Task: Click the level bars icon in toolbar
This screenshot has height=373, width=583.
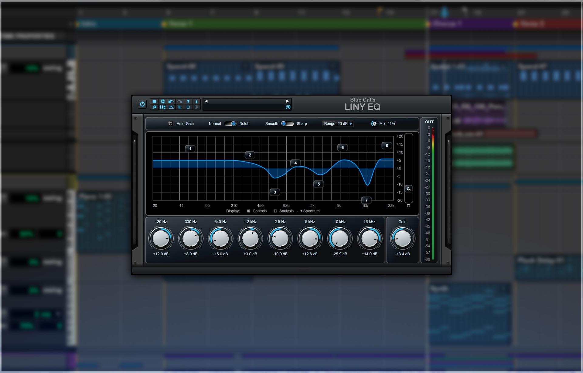Action: coord(180,107)
